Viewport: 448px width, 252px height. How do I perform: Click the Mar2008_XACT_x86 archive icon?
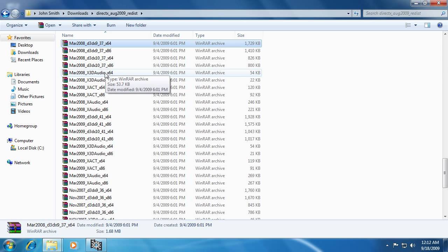tap(65, 95)
